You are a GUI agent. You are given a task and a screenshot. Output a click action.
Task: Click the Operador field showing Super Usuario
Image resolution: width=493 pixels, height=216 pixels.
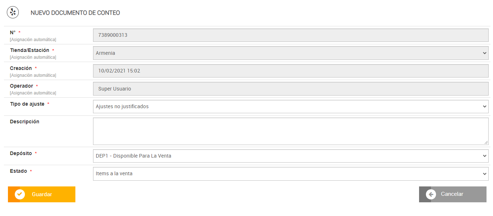[290, 89]
